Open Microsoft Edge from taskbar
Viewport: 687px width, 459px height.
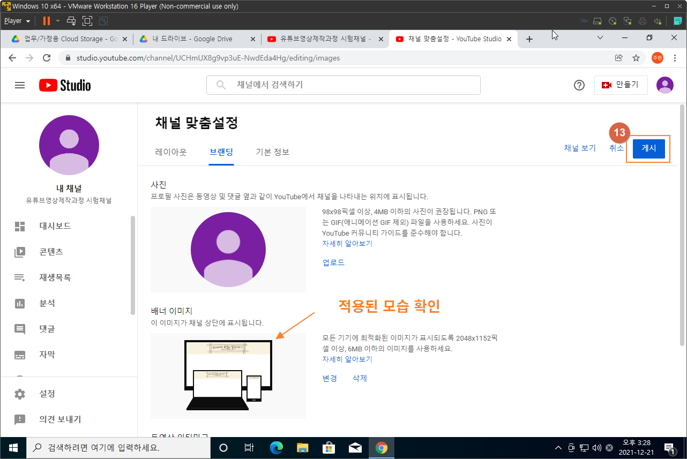pos(277,448)
